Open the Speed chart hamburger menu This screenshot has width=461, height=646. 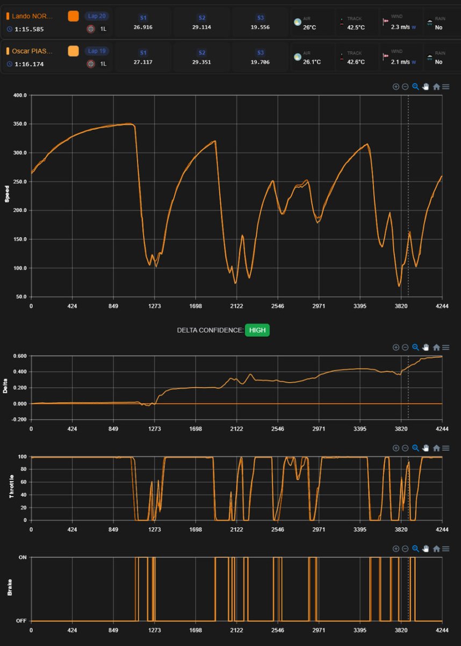446,87
